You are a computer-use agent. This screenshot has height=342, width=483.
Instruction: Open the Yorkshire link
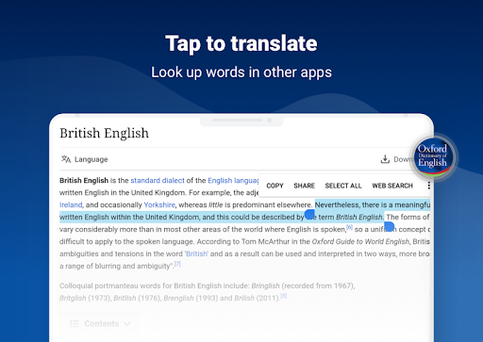tap(159, 204)
